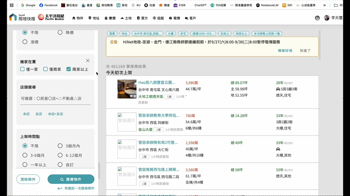Click the 太平洋房屋 Pacific Realtor logo
Viewport: 350px width, 196px height.
tap(51, 17)
